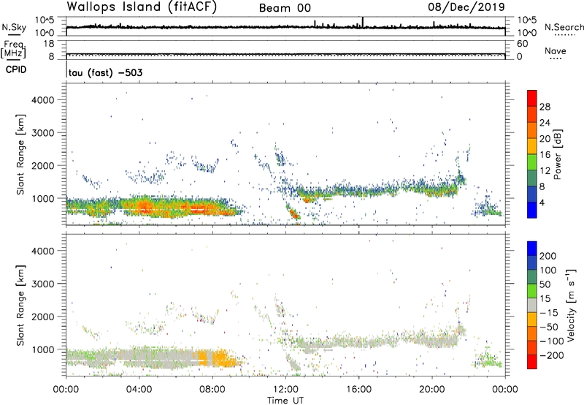Click the green velocity segment between 15 and 50
Image resolution: width=584 pixels, height=405 pixels.
tap(532, 291)
